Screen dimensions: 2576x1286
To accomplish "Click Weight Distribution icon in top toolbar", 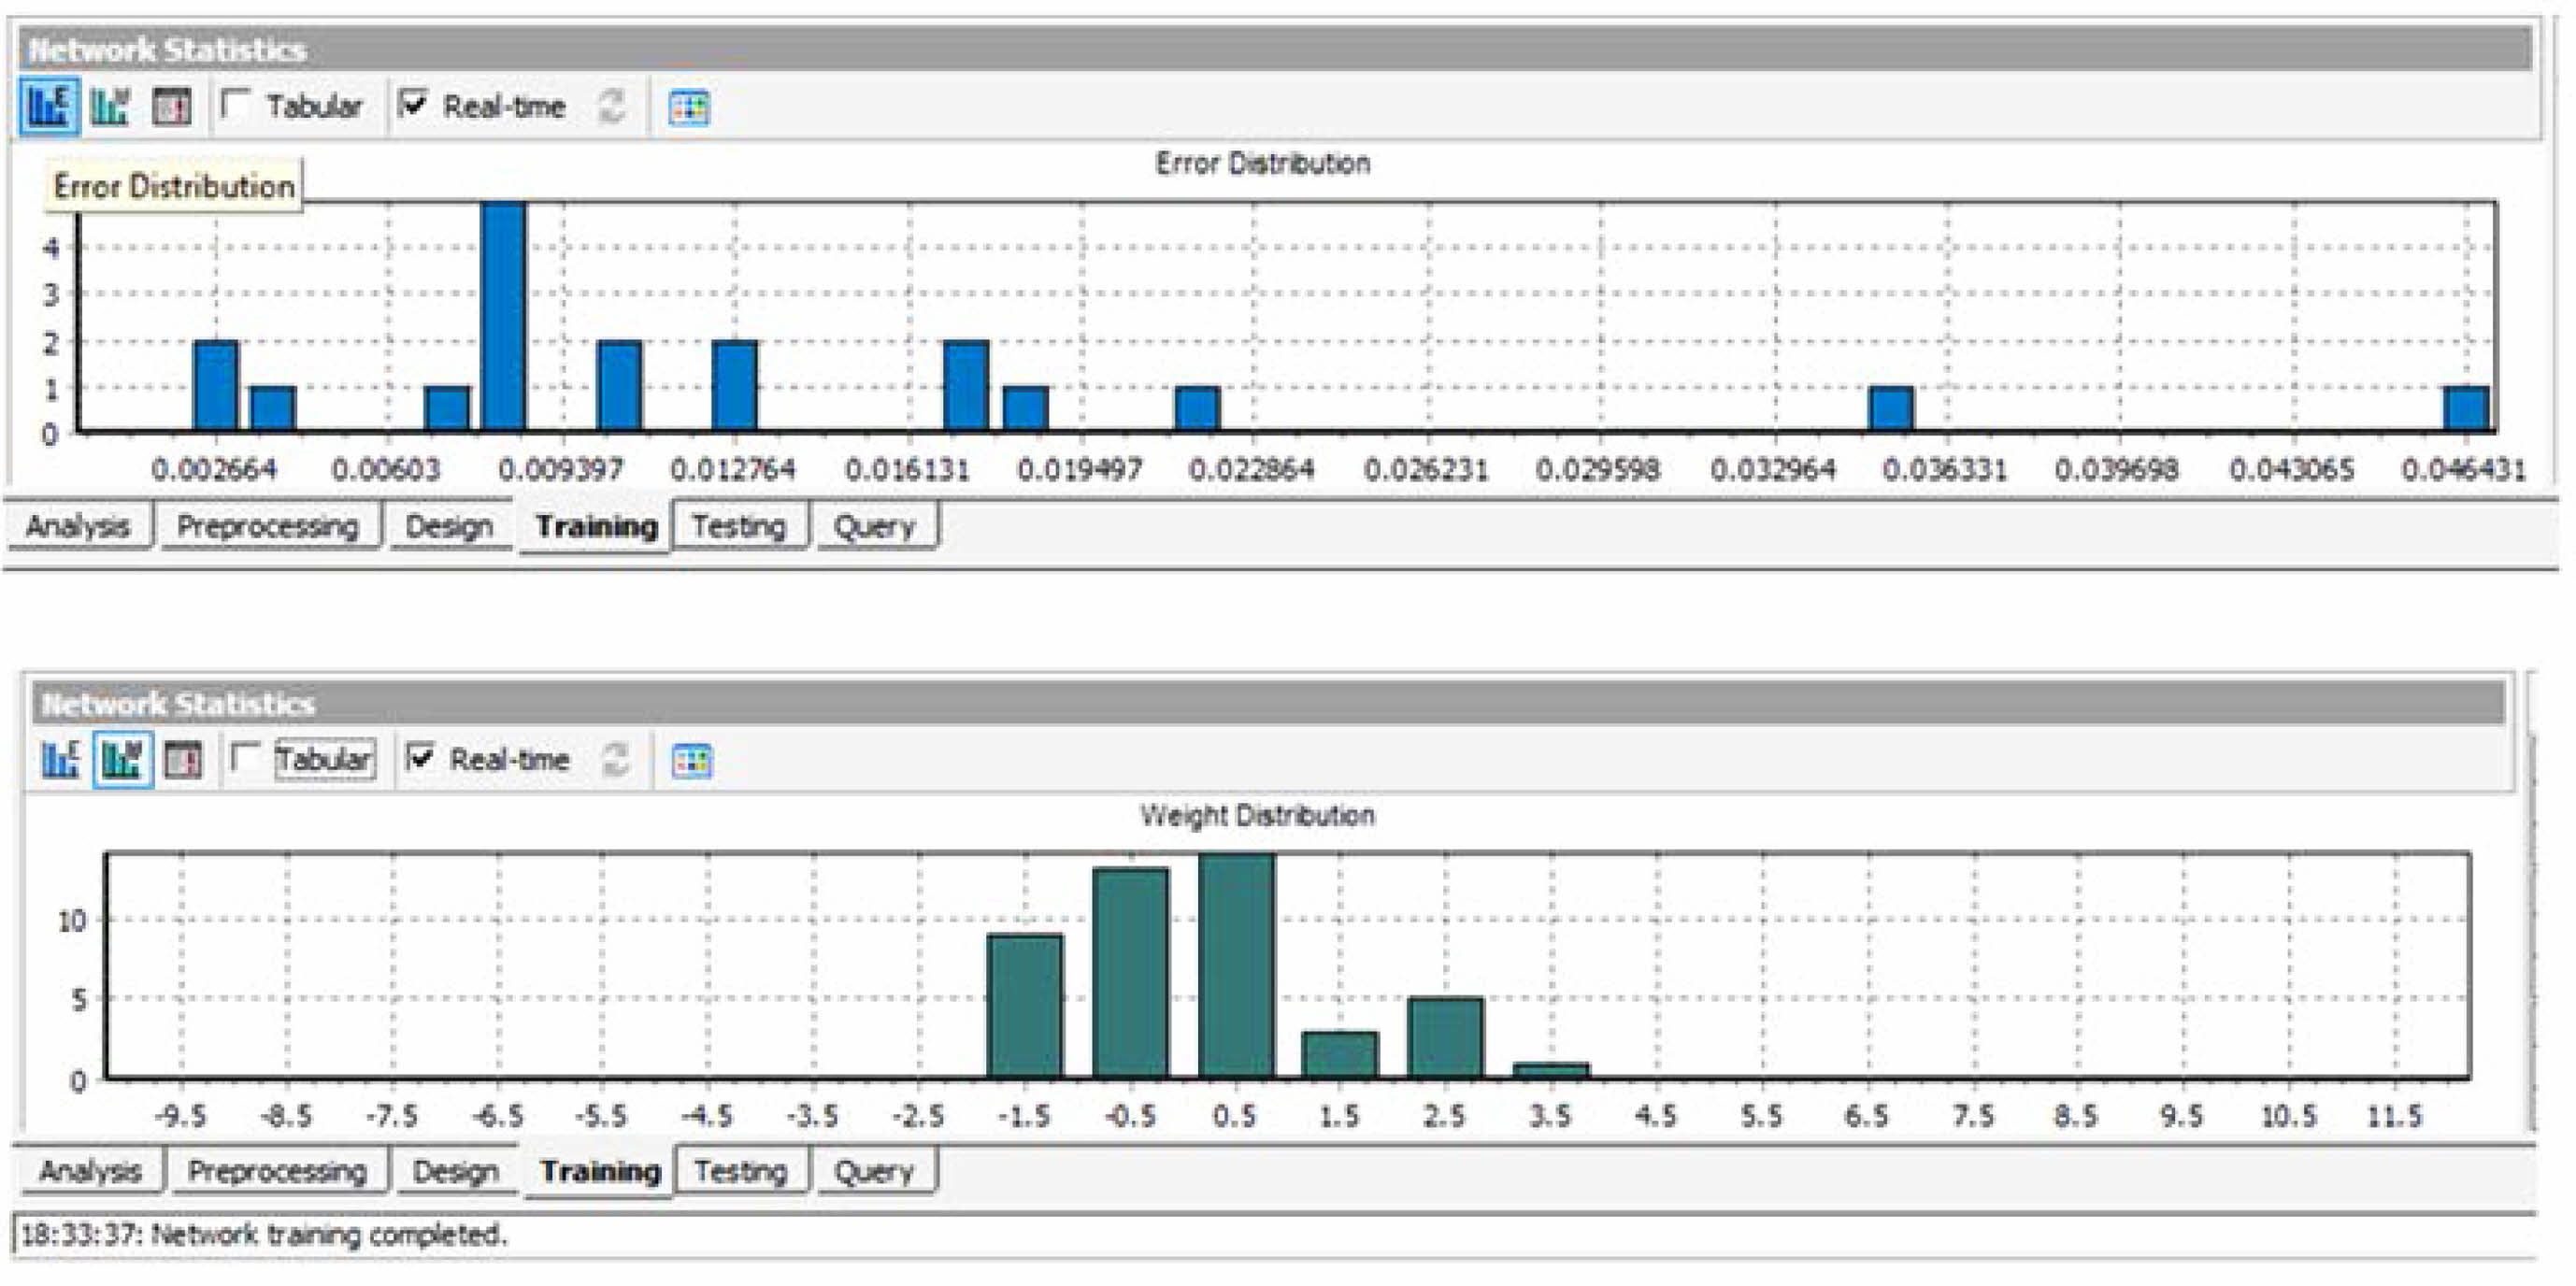I will tap(109, 106).
